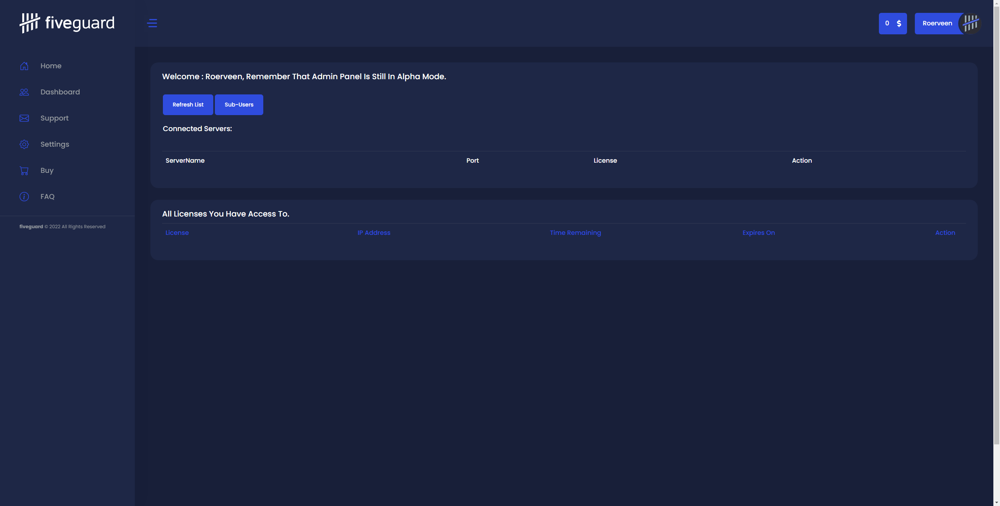
Task: Click the IP Address column header
Action: pos(373,233)
